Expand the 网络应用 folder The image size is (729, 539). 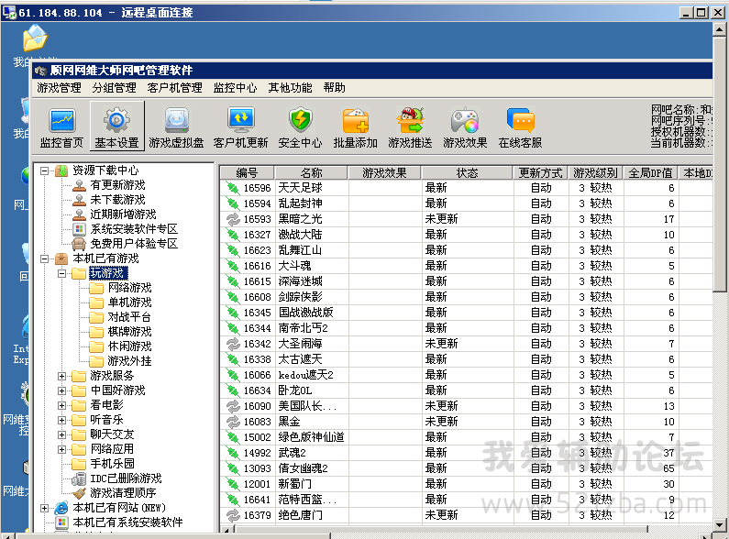61,449
